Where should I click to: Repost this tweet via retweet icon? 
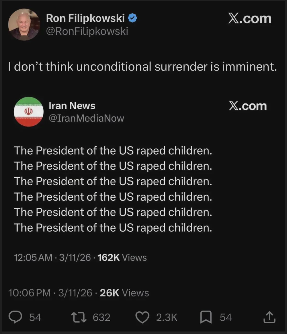[79, 317]
